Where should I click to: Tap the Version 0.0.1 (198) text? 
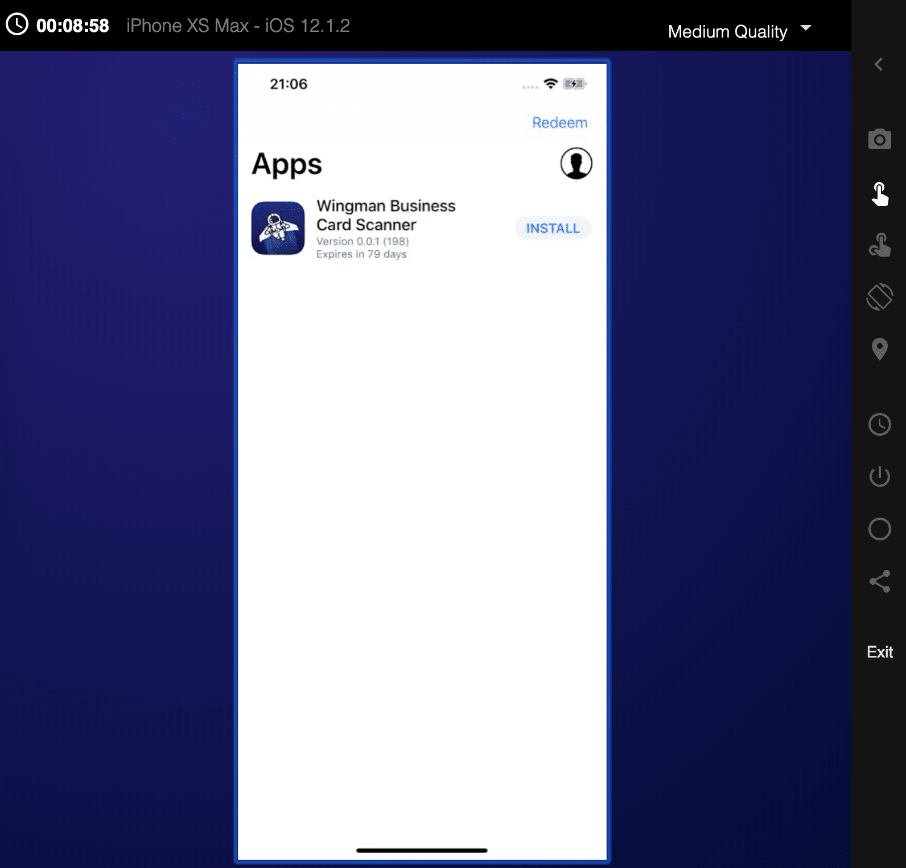click(363, 241)
